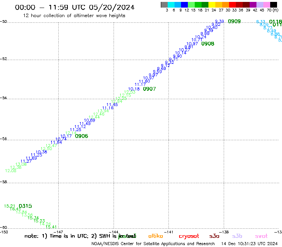282x247 pixels.
Task: Click the 's3b' satellite legend label
Action: [237, 236]
